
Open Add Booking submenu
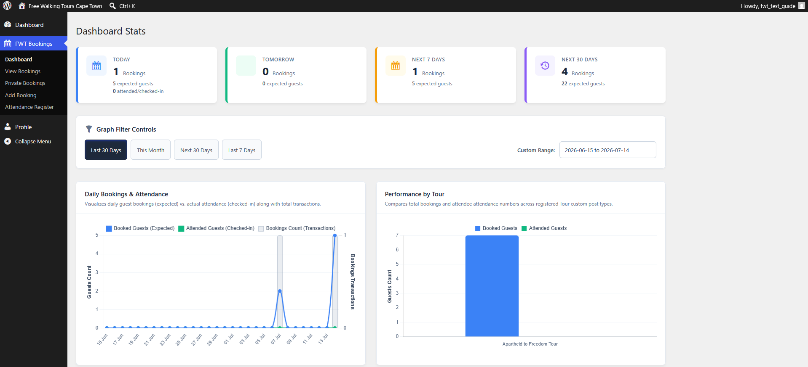tap(21, 95)
